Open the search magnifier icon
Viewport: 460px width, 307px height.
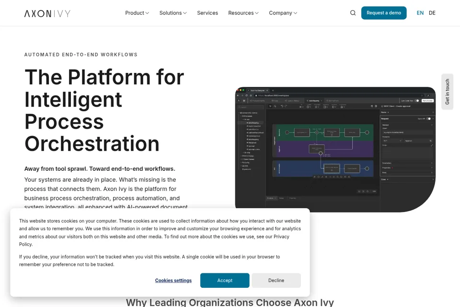click(353, 13)
